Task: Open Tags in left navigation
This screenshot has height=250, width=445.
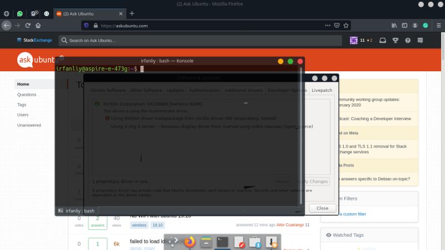Action: (22, 105)
